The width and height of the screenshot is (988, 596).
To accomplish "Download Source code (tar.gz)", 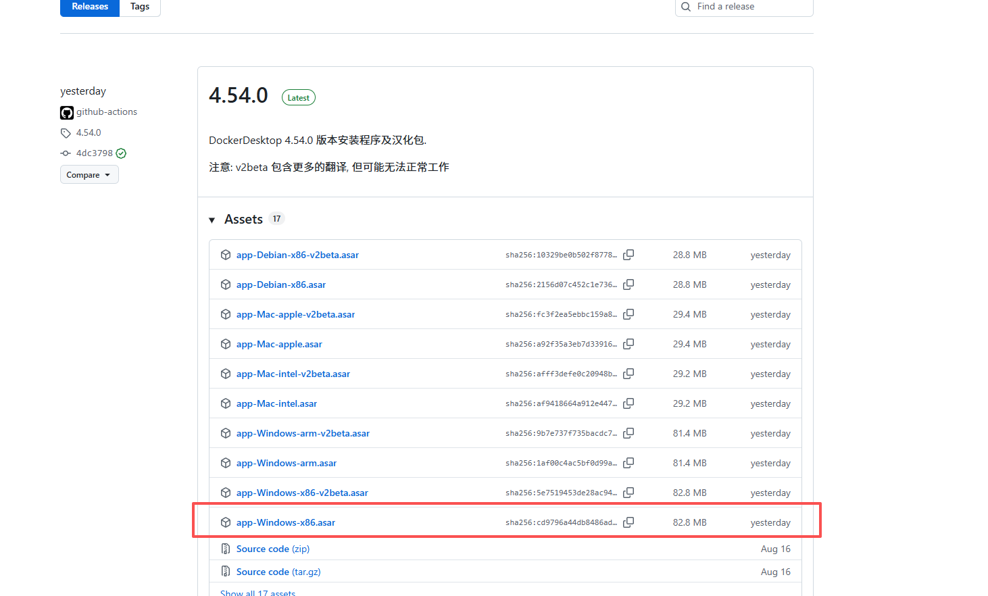I will pos(278,572).
